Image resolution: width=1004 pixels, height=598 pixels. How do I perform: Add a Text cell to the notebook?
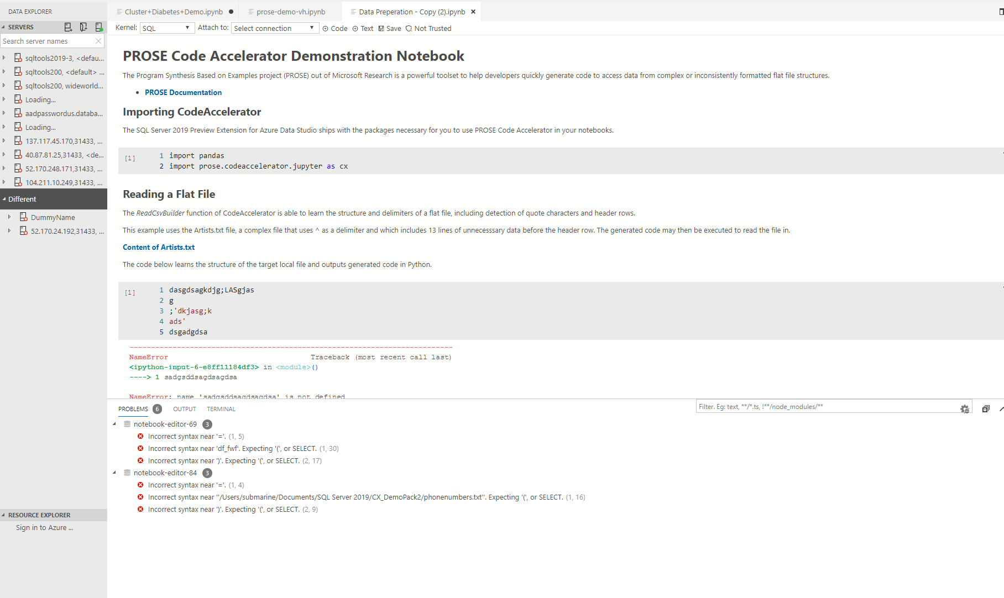pyautogui.click(x=363, y=28)
